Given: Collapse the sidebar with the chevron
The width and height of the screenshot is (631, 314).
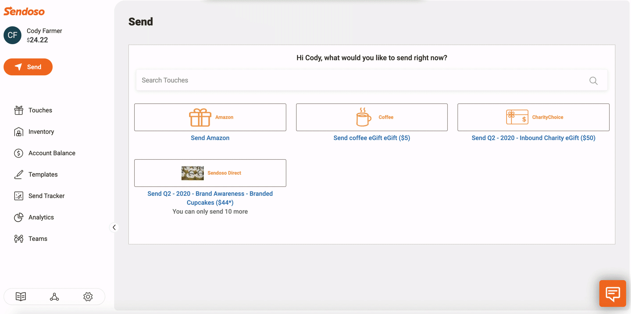Looking at the screenshot, I should click(x=114, y=227).
